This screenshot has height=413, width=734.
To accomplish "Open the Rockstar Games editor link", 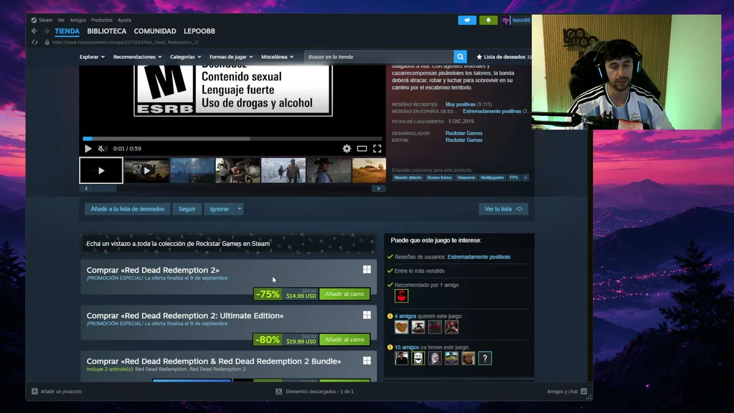I will click(464, 140).
